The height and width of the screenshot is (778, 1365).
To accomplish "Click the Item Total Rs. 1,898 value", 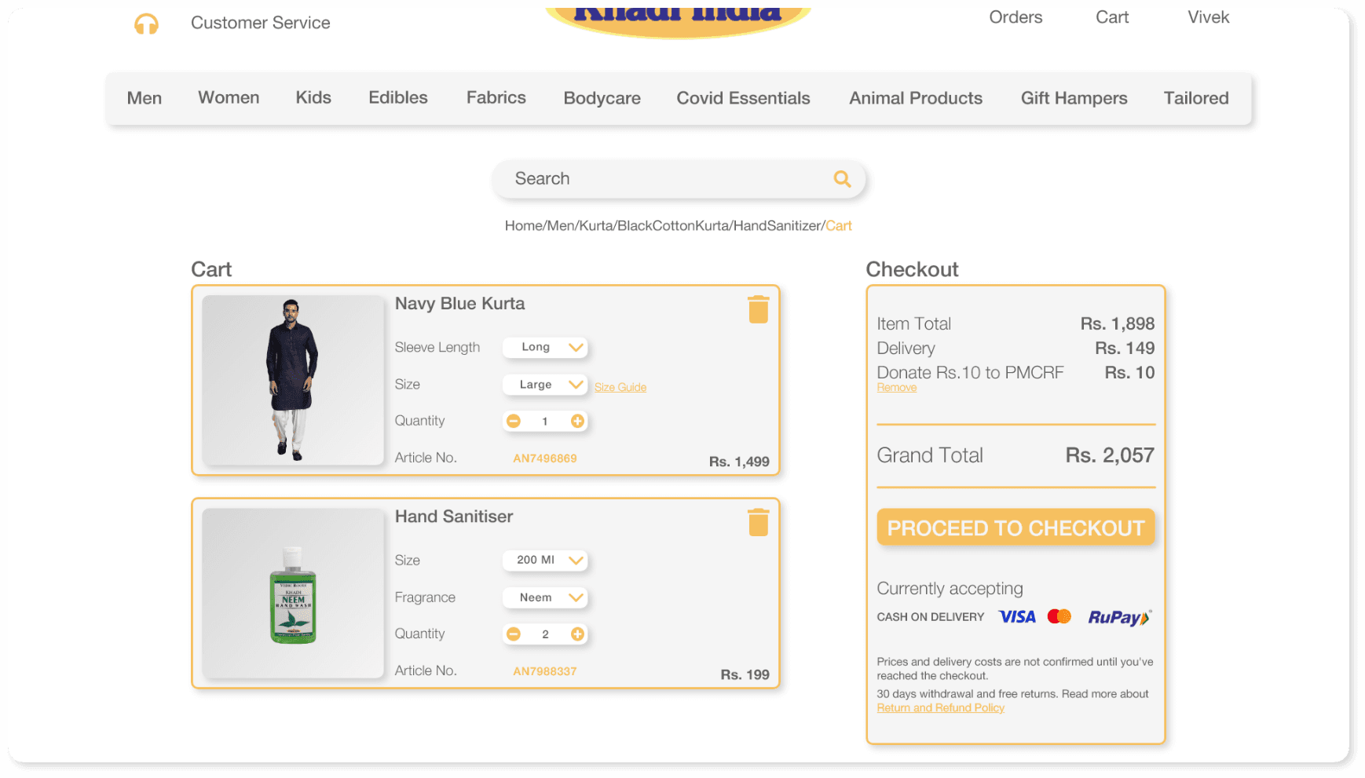I will pyautogui.click(x=1118, y=323).
